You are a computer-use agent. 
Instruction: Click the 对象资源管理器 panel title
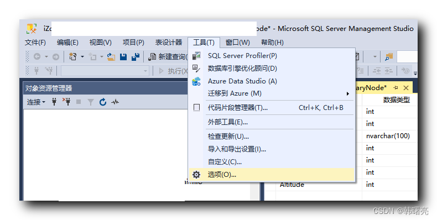(x=49, y=88)
